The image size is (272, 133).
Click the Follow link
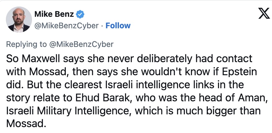coord(118,26)
